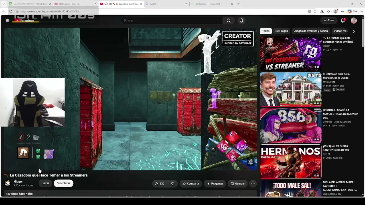The image size is (365, 205).
Task: Open 'UN GHOUL ACABÓ LA MAYOR STREAK' title
Action: tap(340, 114)
